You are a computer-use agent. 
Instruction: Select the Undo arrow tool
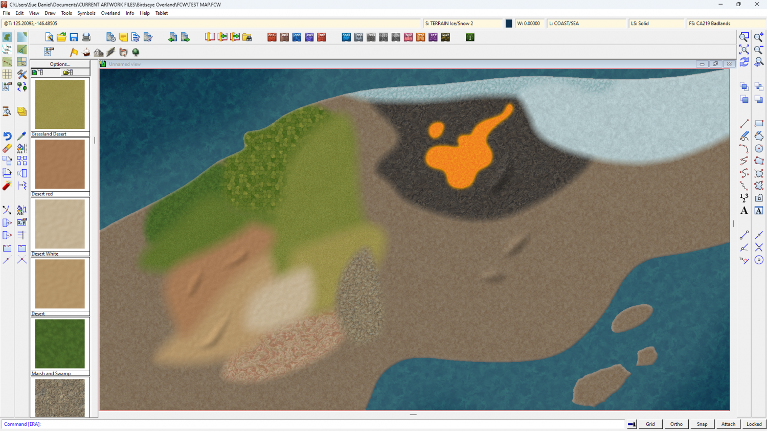[7, 136]
